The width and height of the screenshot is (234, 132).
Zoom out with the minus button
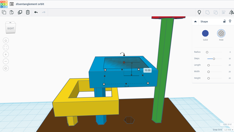6,61
